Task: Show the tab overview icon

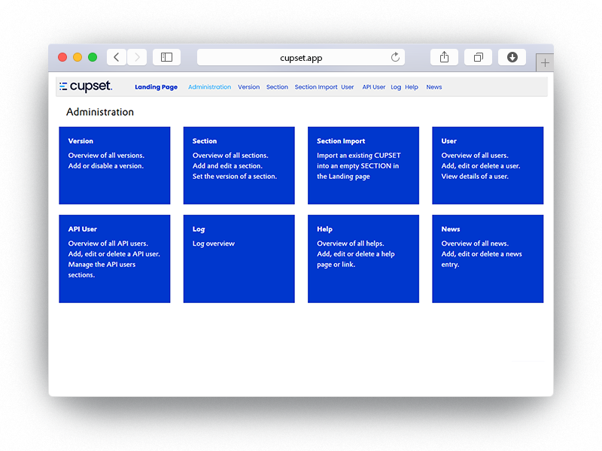Action: click(x=478, y=57)
